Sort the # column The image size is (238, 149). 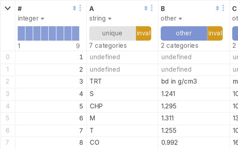(74, 8)
